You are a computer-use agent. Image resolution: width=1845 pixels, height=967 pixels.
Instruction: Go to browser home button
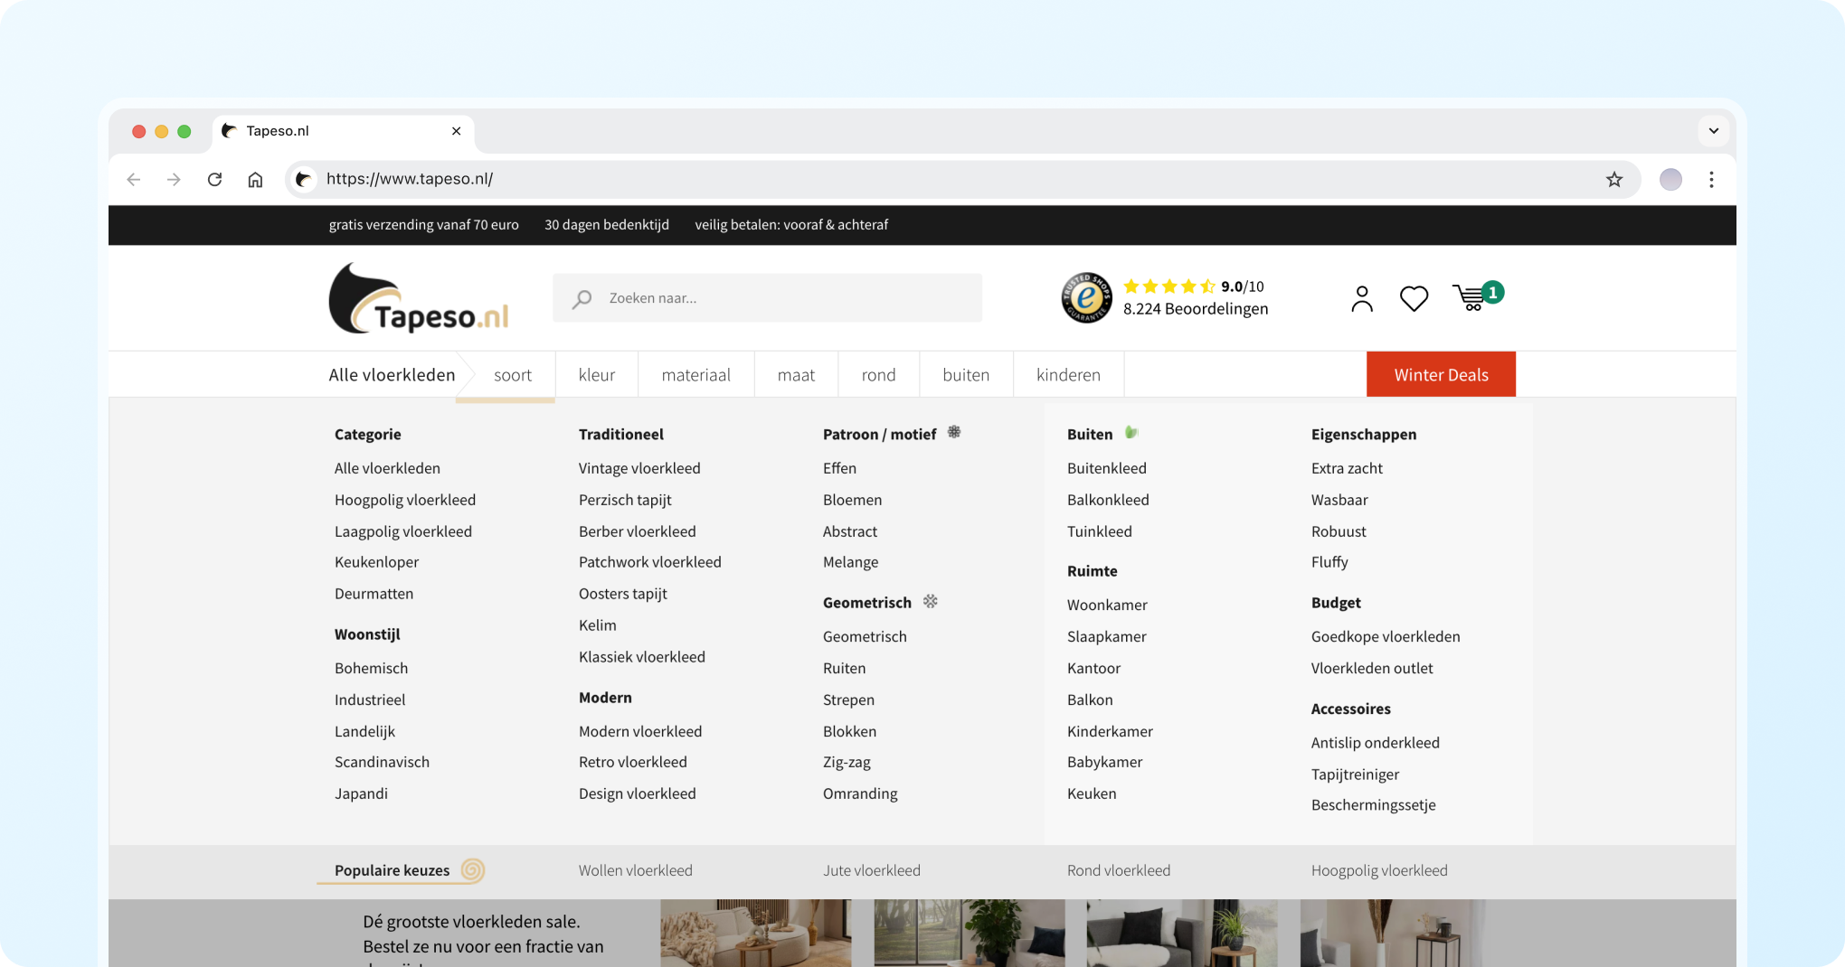(255, 179)
